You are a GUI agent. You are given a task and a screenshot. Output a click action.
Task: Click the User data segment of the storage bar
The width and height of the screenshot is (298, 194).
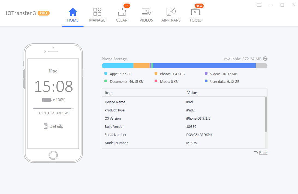[204, 66]
